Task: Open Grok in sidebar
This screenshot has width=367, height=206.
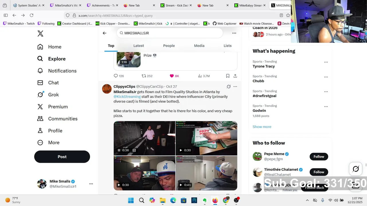Action: click(x=48, y=95)
